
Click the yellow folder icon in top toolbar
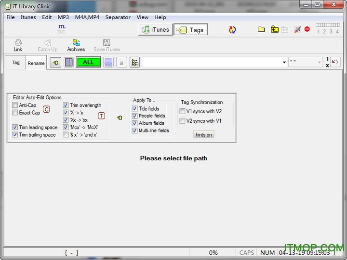click(261, 30)
